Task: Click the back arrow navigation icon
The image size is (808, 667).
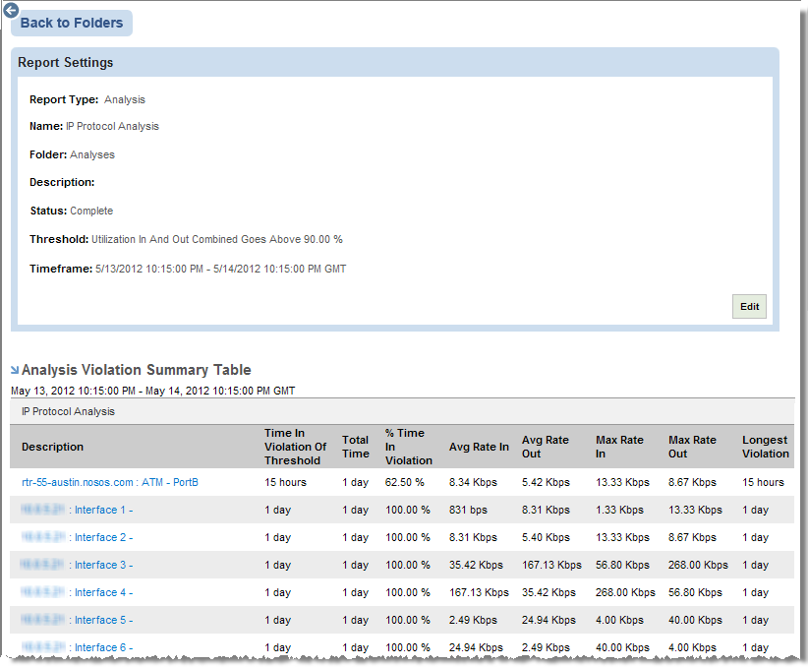Action: 10,10
